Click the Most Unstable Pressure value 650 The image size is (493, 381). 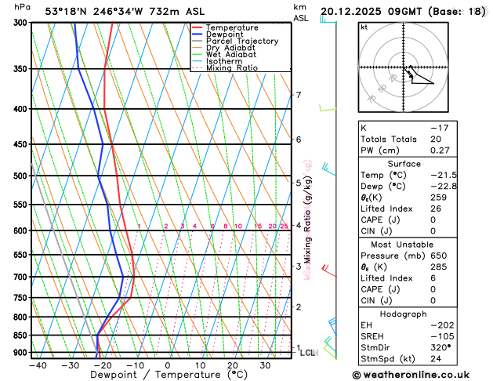(x=439, y=256)
